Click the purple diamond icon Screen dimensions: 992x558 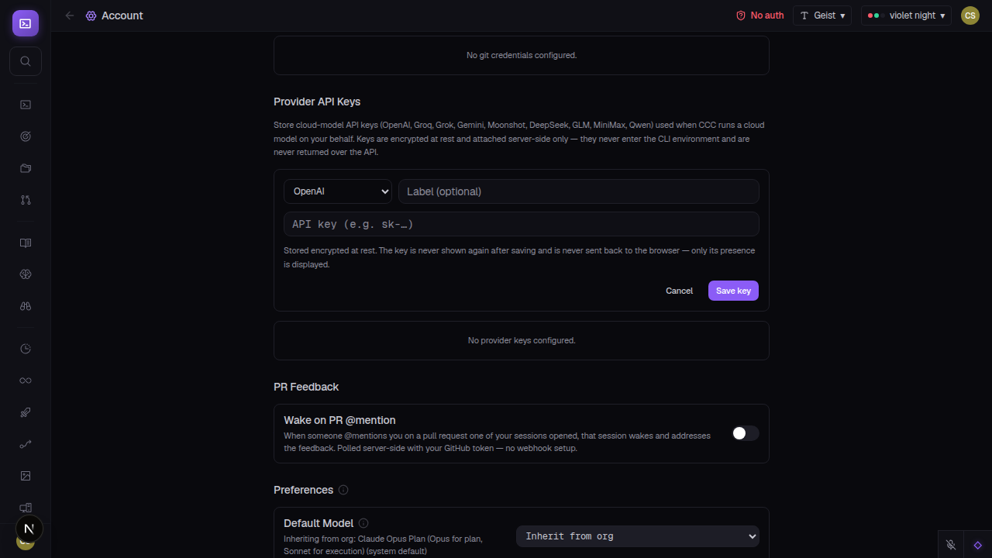978,545
